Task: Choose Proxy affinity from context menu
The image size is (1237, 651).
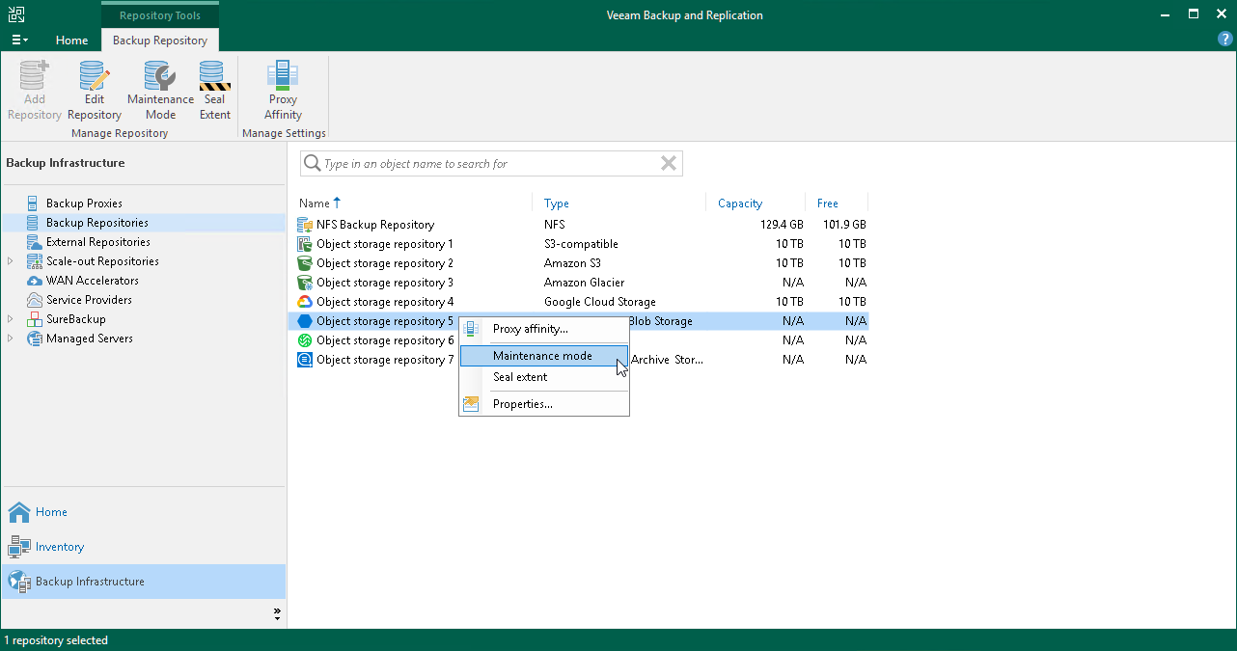Action: pos(544,329)
